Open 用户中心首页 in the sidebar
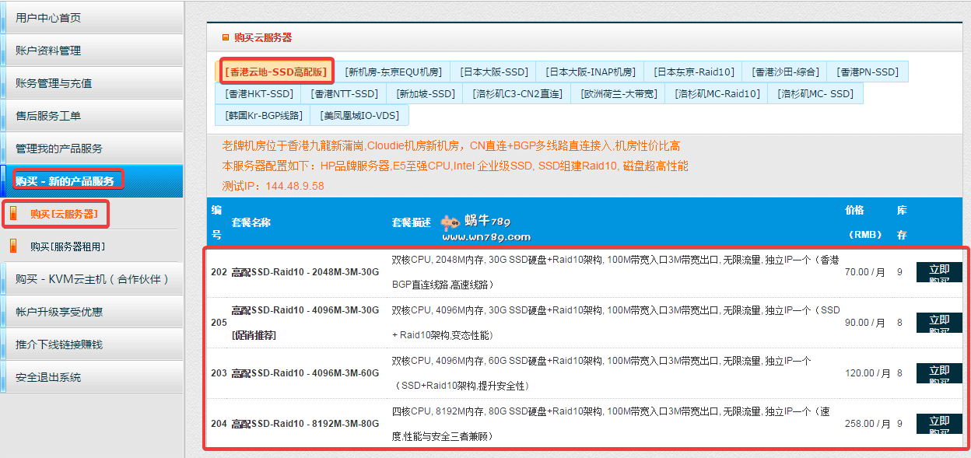971x458 pixels. [x=48, y=17]
